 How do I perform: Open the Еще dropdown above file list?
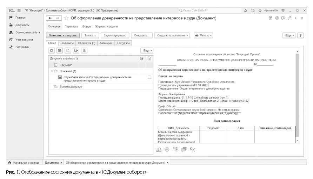coord(147,50)
